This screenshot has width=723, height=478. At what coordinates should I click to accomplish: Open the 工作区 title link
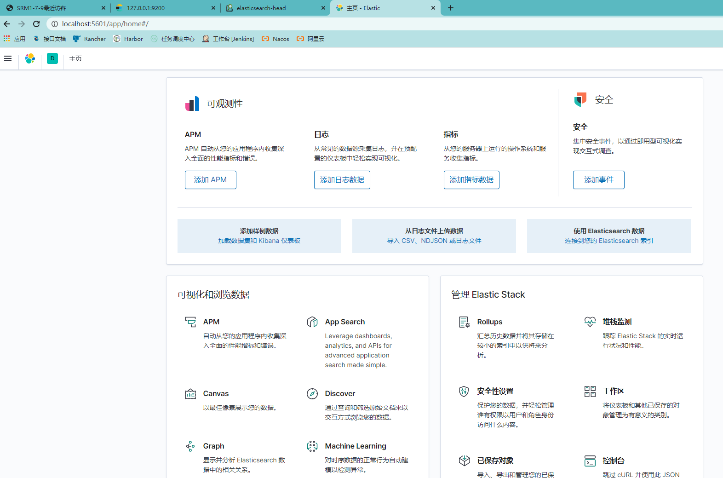(x=614, y=392)
